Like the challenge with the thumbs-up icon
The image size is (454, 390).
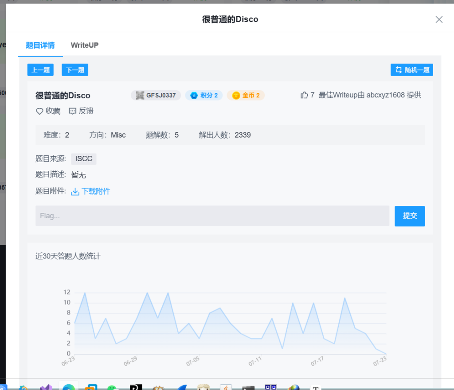coord(304,95)
